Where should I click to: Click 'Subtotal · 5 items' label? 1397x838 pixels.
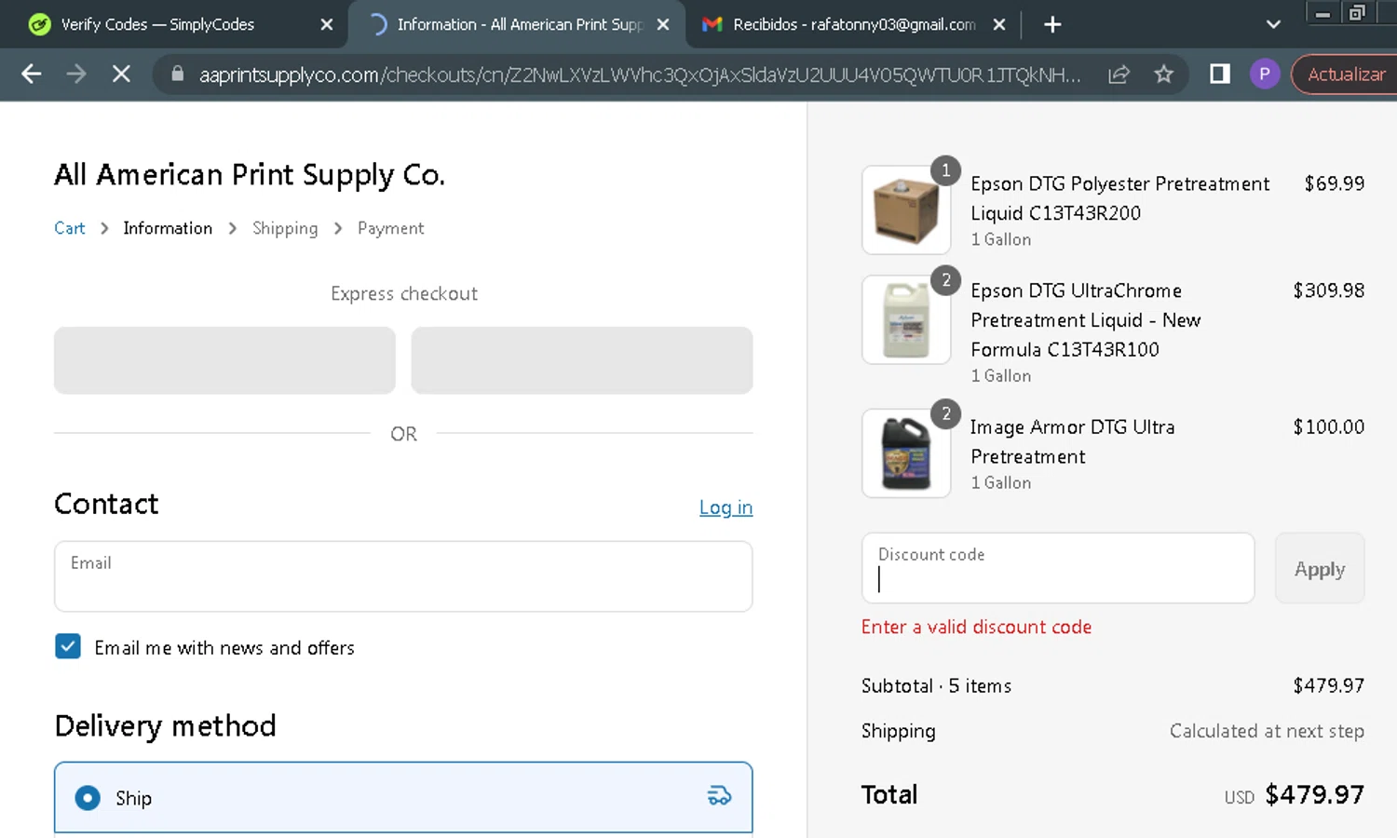936,686
